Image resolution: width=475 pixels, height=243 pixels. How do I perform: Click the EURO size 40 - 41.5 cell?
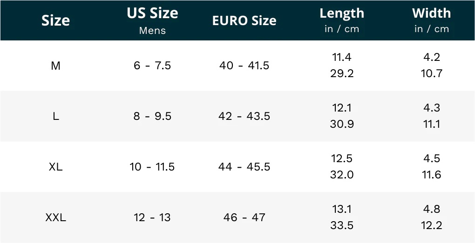244,66
